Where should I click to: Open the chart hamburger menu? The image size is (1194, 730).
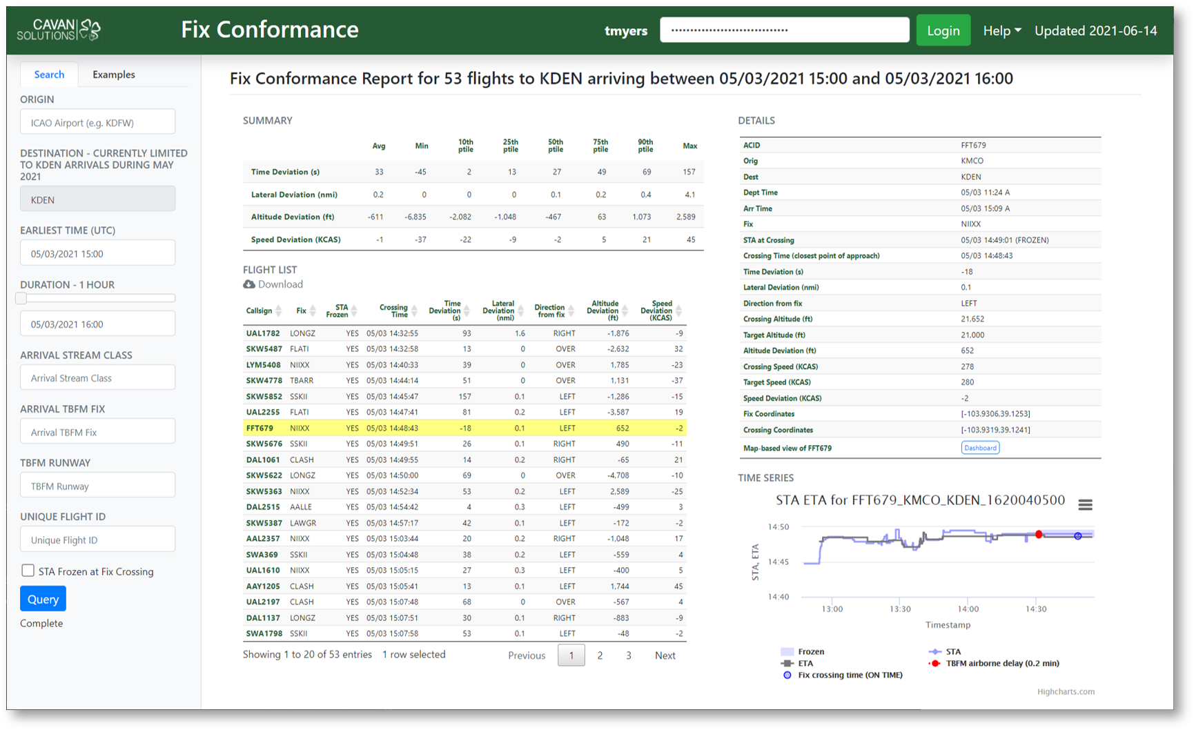point(1085,505)
